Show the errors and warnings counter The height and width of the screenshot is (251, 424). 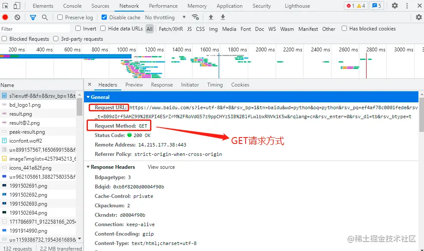[356, 6]
